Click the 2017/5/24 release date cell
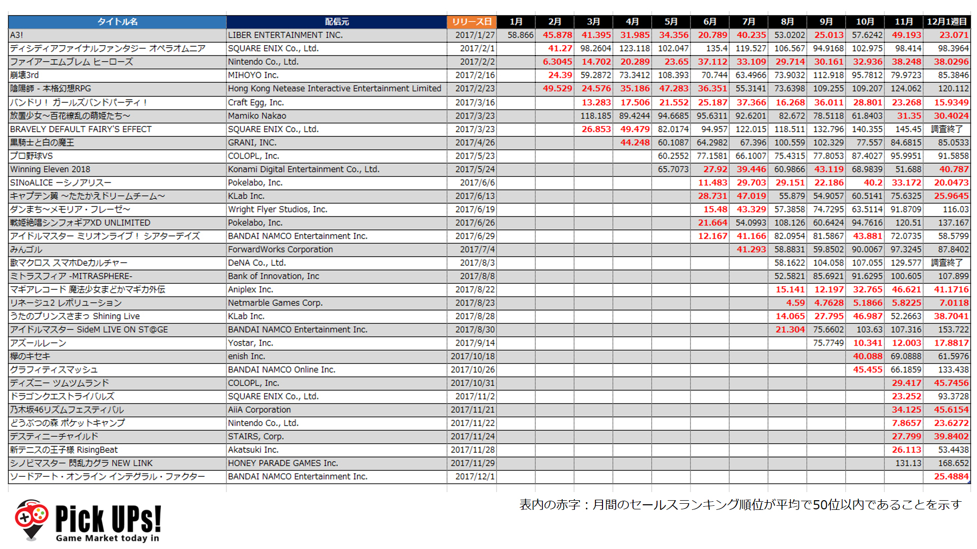977x549 pixels. click(x=472, y=169)
